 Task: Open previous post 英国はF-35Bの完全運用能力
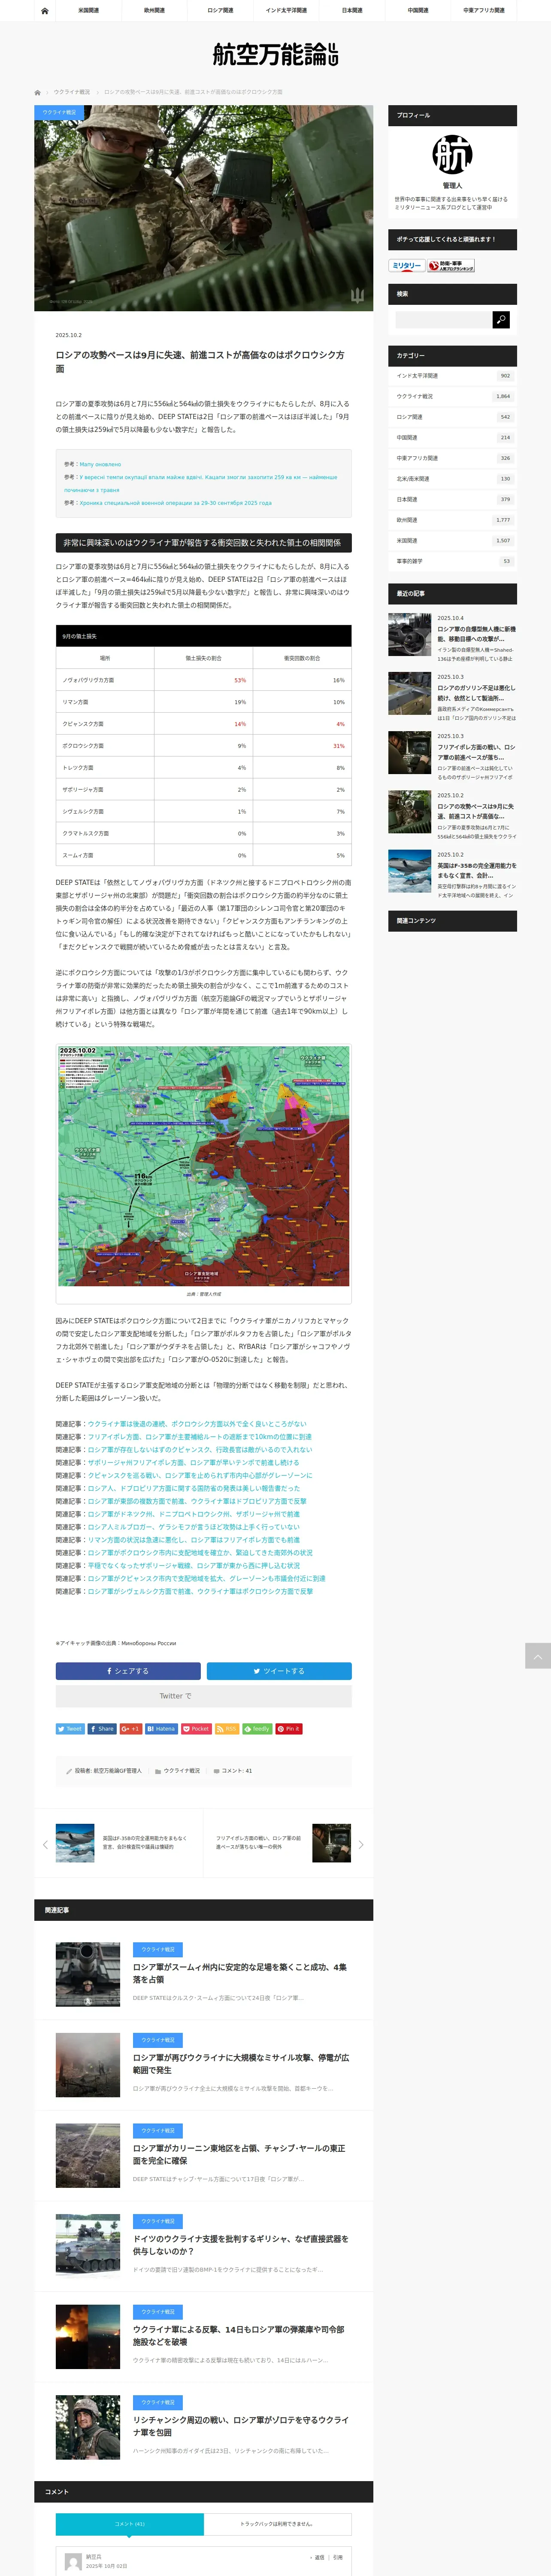(x=145, y=1843)
